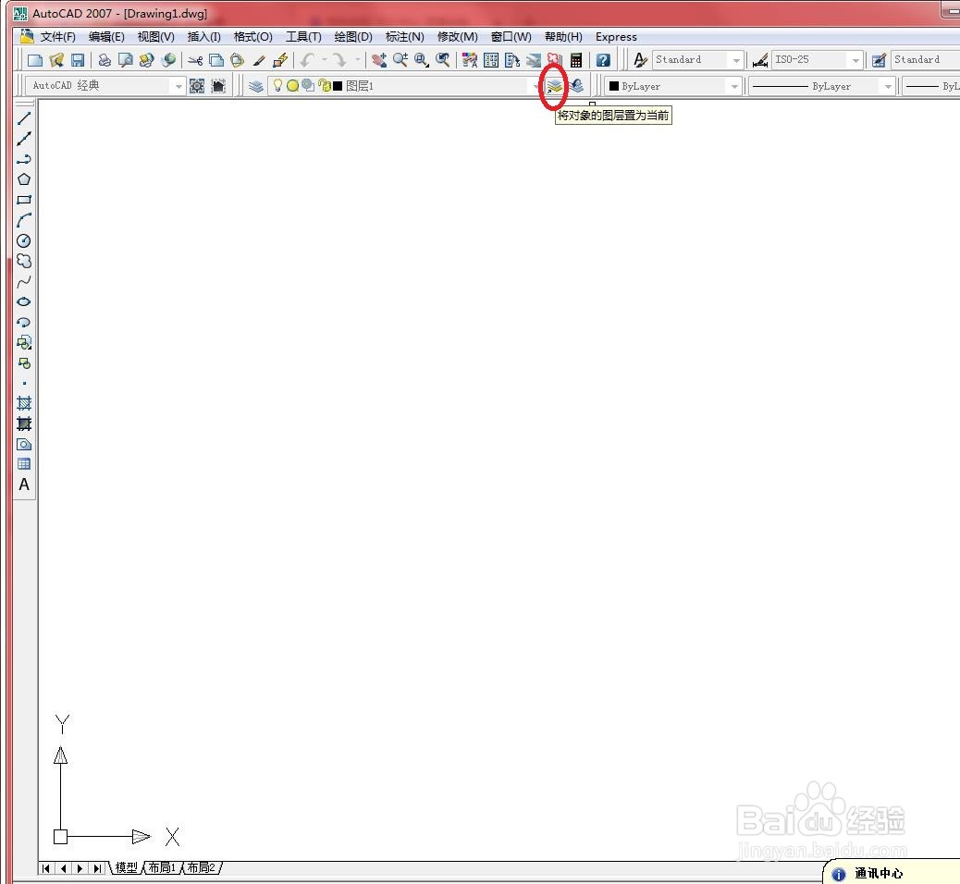Viewport: 960px width, 884px height.
Task: Click the Save icon
Action: 77,60
